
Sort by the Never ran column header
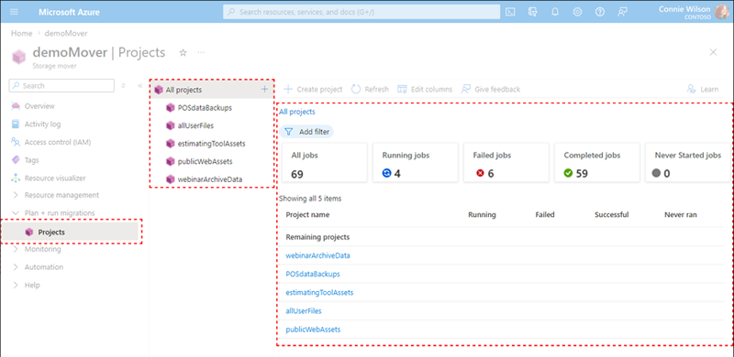[x=680, y=215]
